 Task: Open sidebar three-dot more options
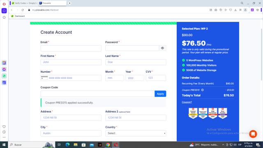pos(4,137)
